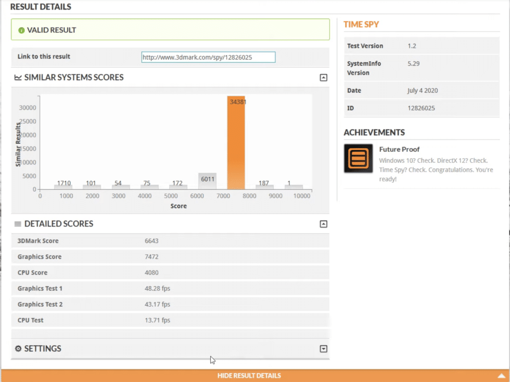Click the Time Spy heading
Image resolution: width=510 pixels, height=382 pixels.
pos(362,24)
